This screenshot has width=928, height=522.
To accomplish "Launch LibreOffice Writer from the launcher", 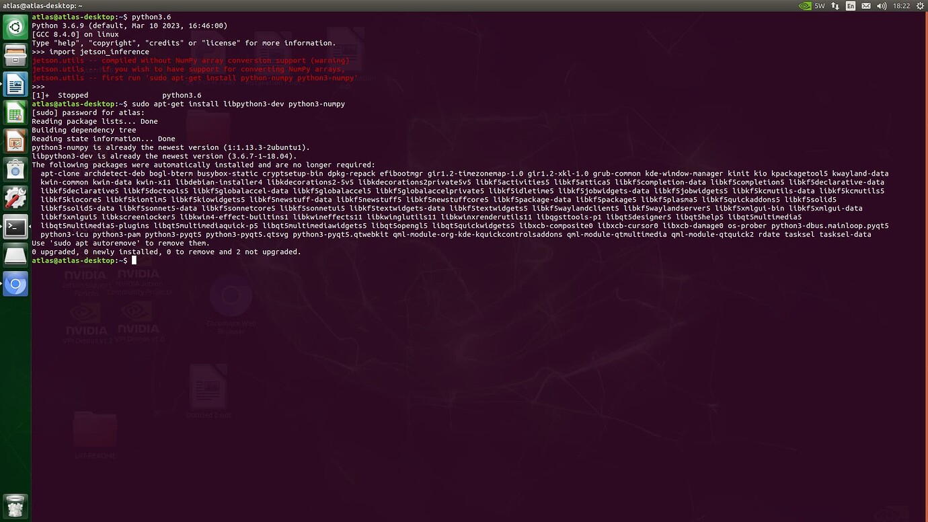I will 15,83.
